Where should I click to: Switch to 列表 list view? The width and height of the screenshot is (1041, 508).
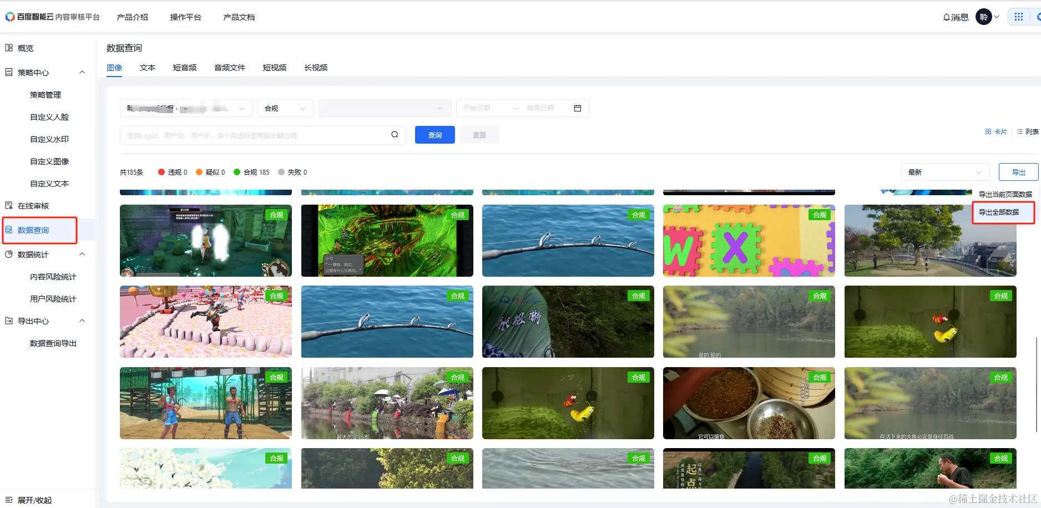pos(1028,132)
